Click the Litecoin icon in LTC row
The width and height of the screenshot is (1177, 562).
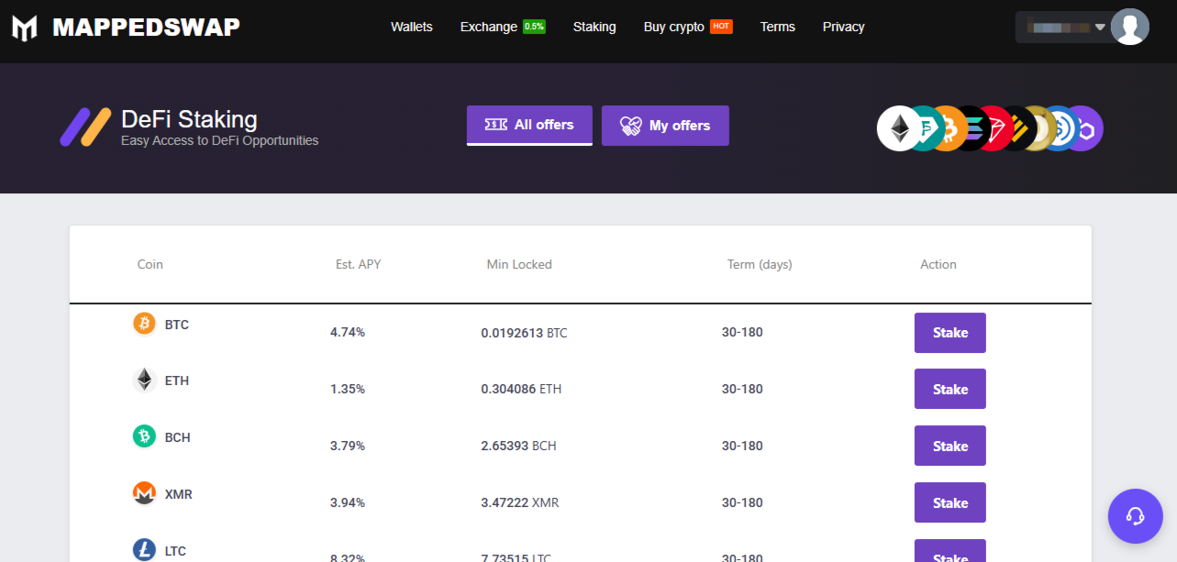(x=144, y=549)
